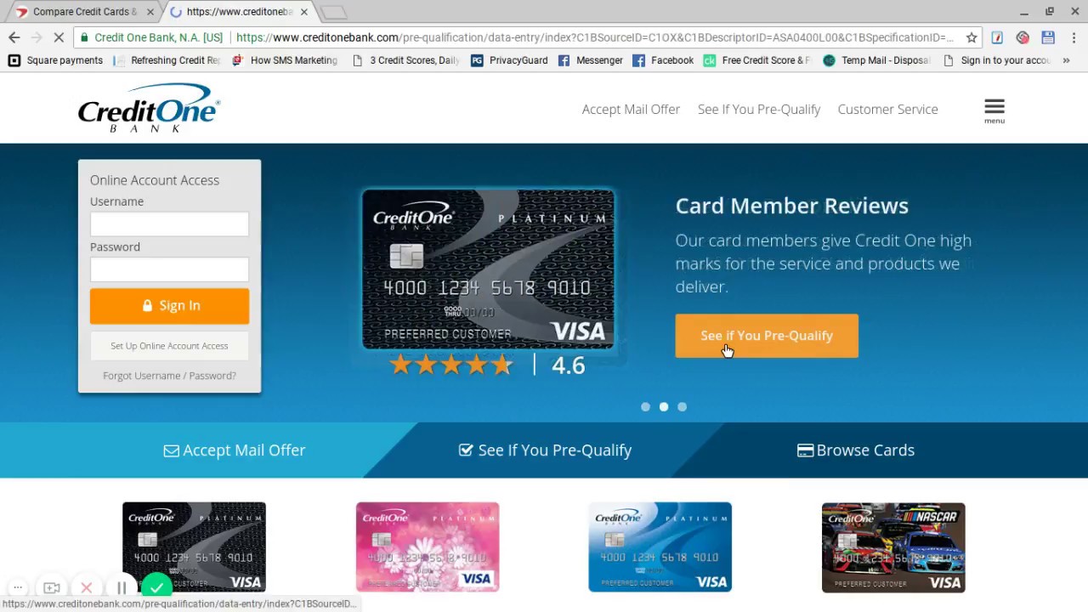Open the Browse Cards section
Viewport: 1088px width, 612px height.
(856, 450)
